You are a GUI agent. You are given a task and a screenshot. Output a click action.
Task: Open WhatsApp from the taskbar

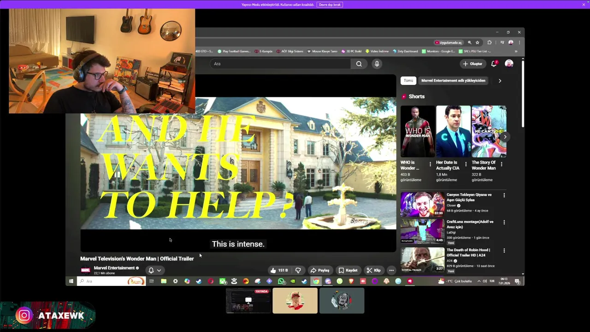coord(281,281)
